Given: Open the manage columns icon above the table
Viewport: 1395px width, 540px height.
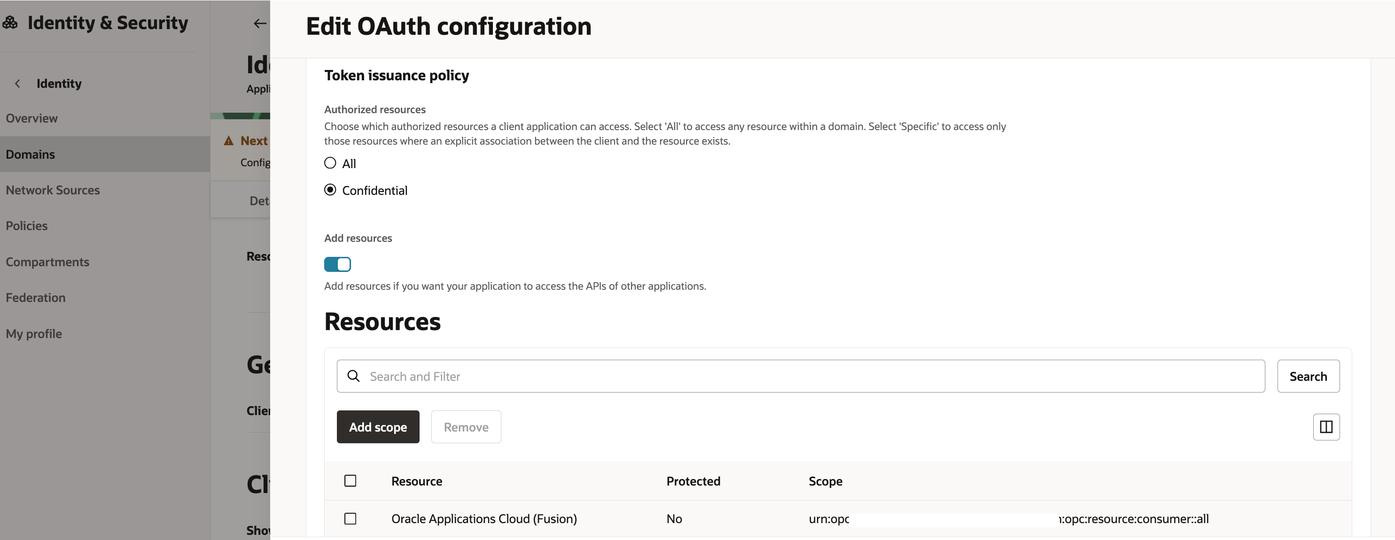Looking at the screenshot, I should (x=1327, y=426).
